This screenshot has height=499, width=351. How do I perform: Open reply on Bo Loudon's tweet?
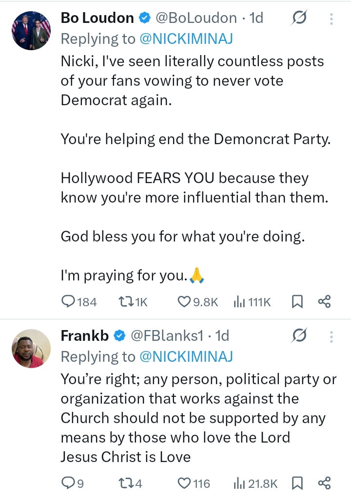tap(79, 302)
